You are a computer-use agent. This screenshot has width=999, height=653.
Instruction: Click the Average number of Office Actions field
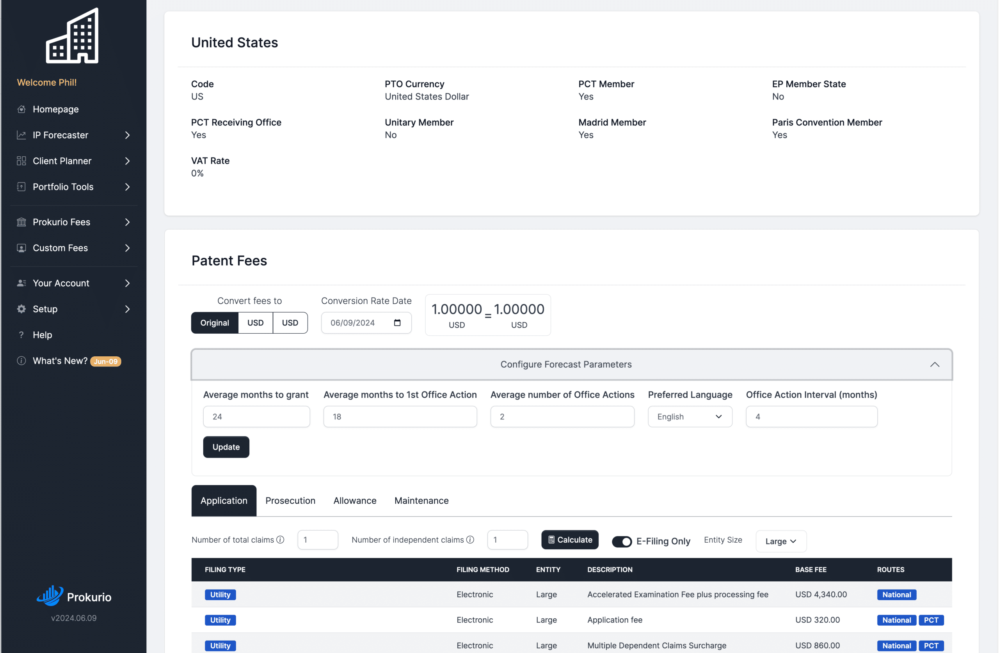coord(562,416)
